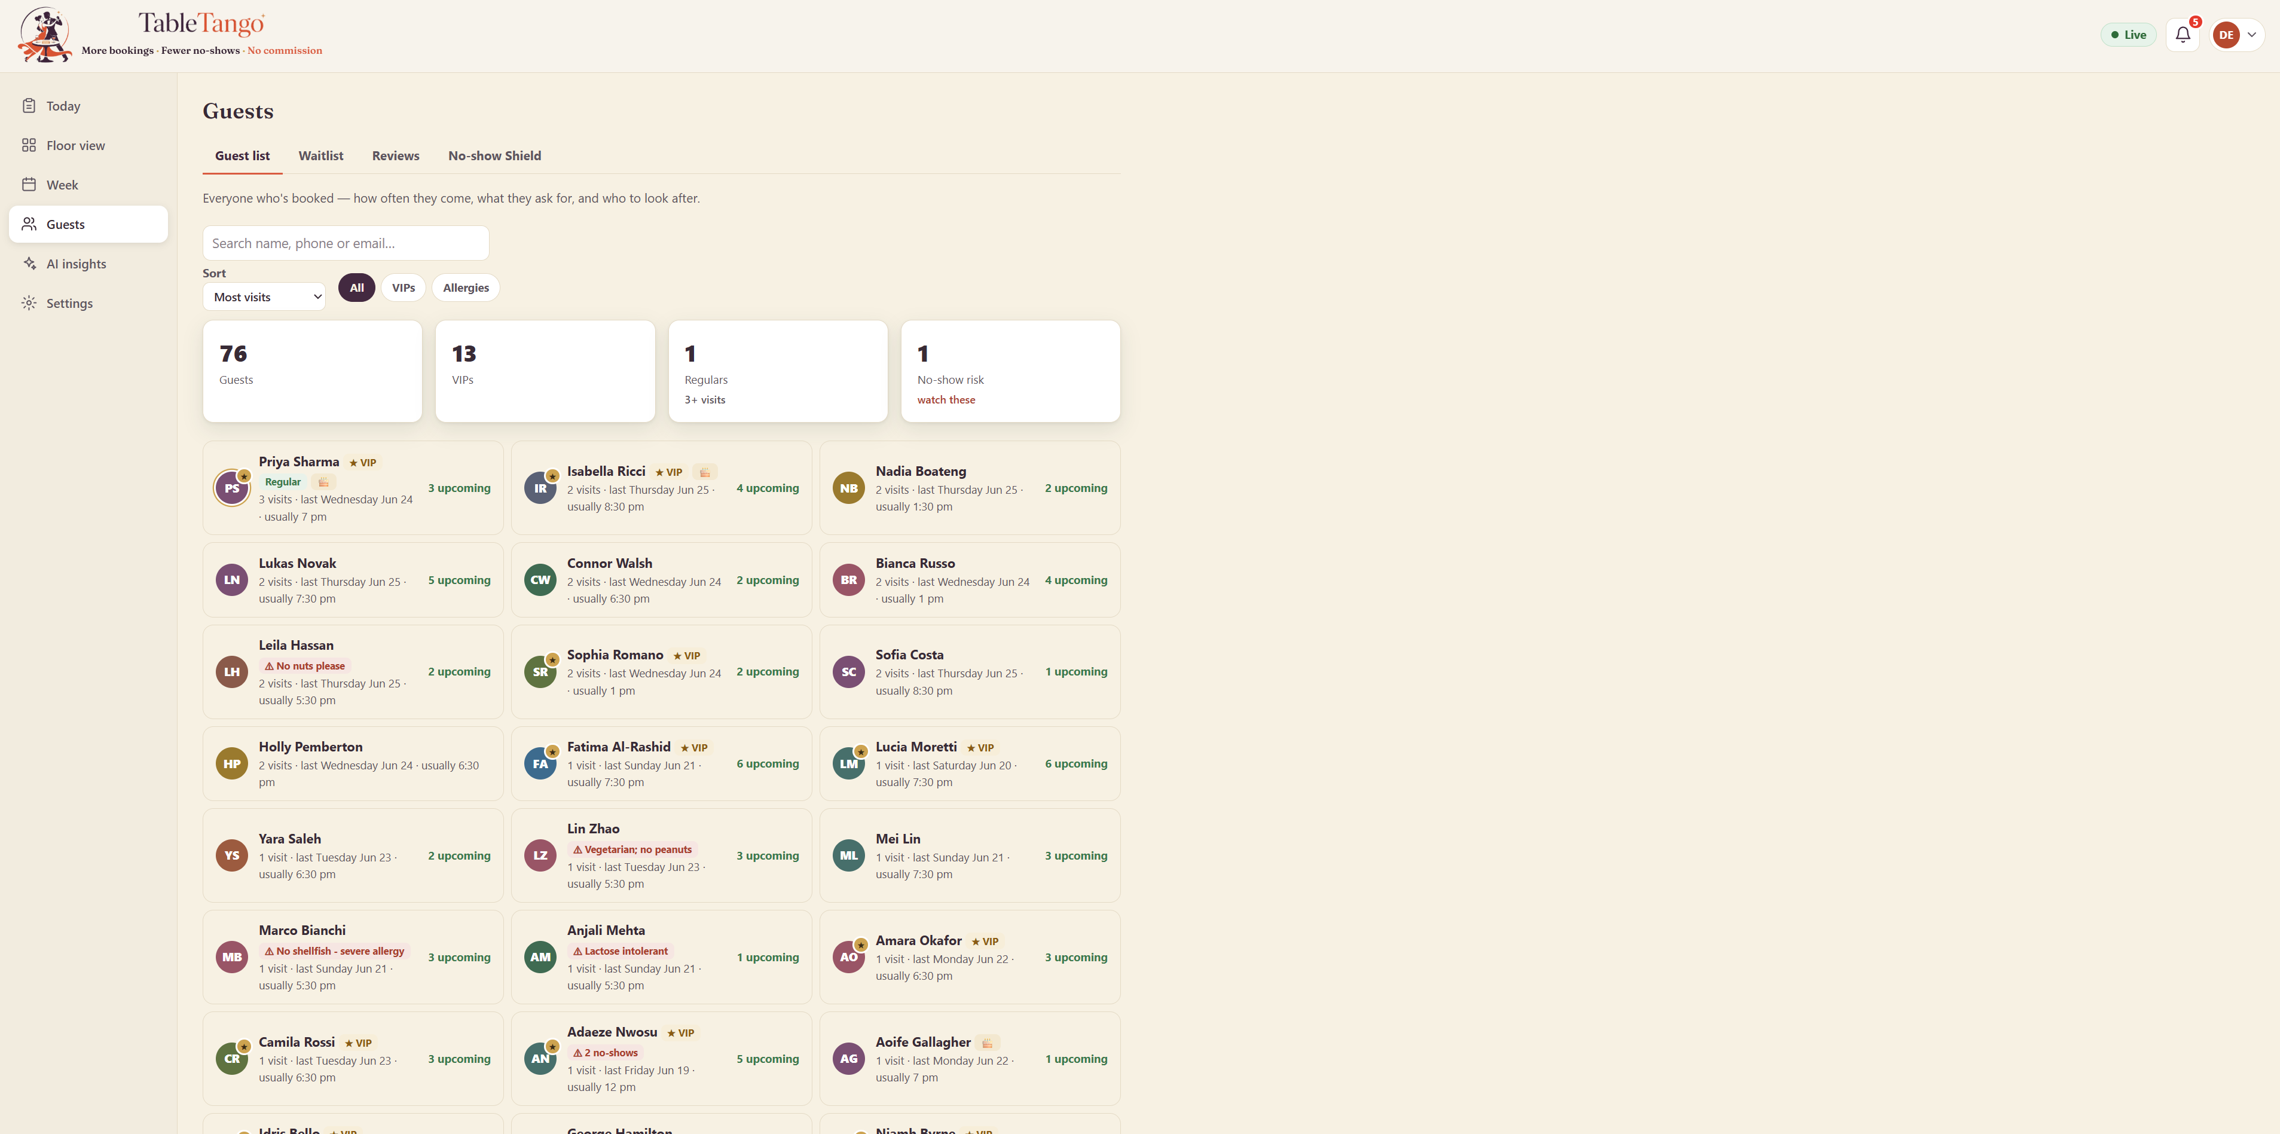Filter guests by Allergies chip
2280x1134 pixels.
coord(466,288)
